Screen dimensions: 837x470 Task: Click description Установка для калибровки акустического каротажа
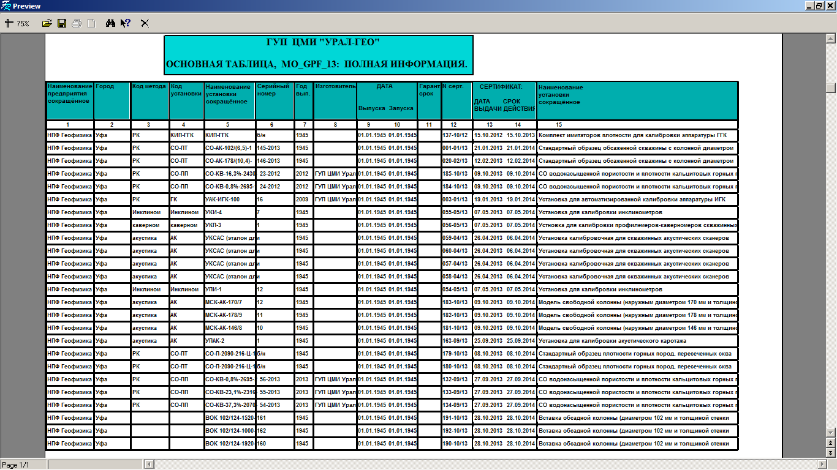612,341
